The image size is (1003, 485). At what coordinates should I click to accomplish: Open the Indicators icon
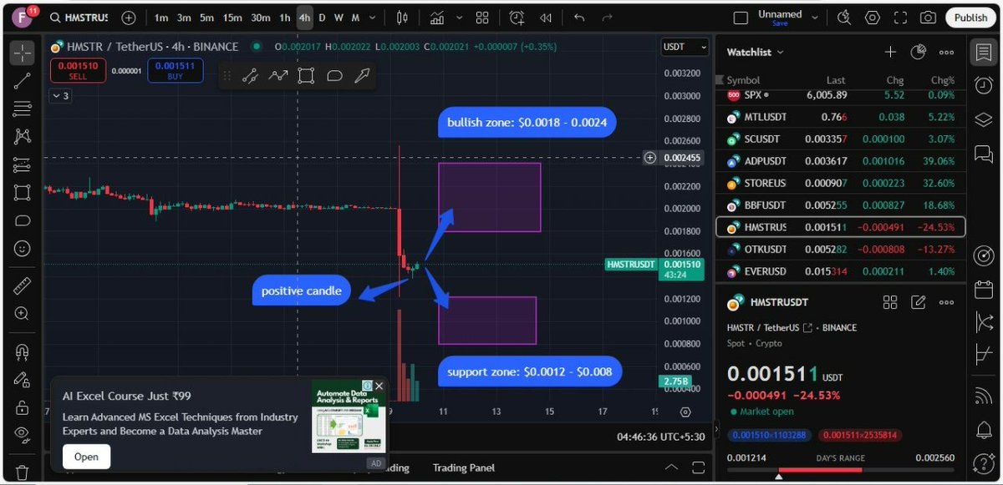pyautogui.click(x=437, y=18)
